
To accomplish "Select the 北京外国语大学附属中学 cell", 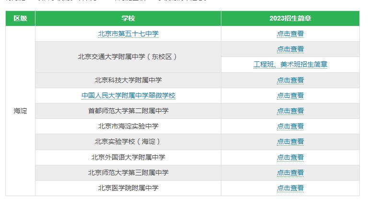I will (128, 157).
